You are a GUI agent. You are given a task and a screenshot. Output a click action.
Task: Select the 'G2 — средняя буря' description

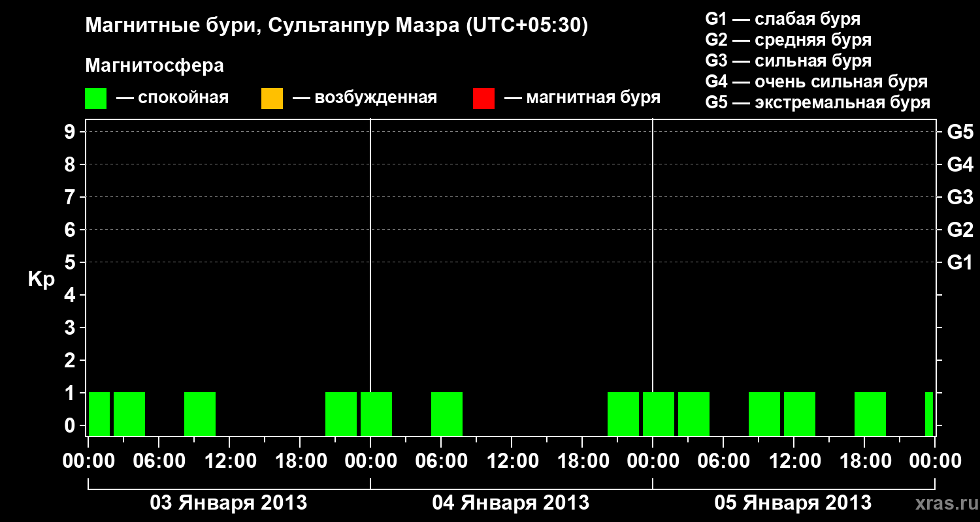[x=788, y=40]
